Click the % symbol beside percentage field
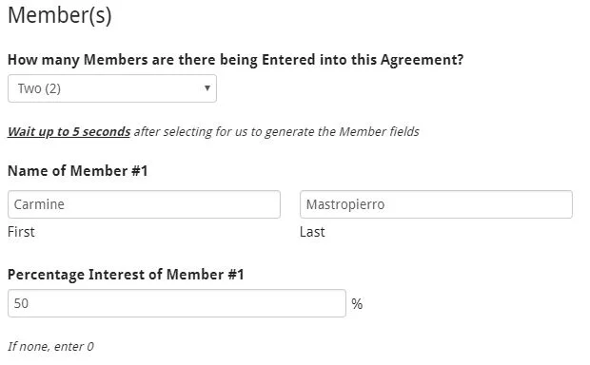The image size is (590, 365). click(x=357, y=304)
